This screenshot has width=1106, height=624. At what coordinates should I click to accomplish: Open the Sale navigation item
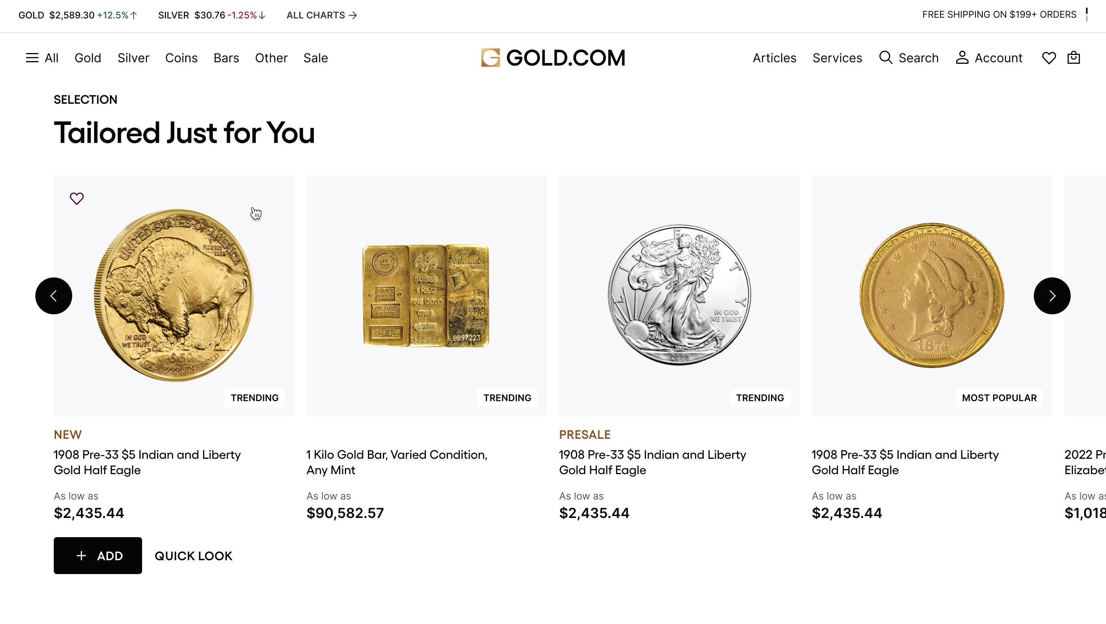click(x=315, y=58)
